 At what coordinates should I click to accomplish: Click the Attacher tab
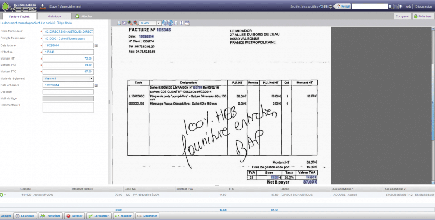84,16
